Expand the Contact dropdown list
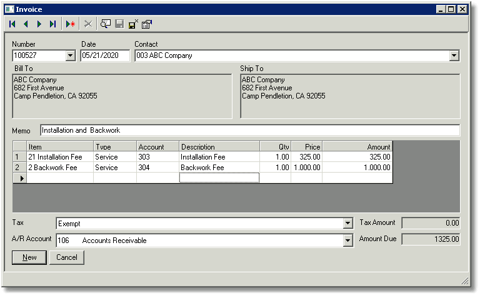 pyautogui.click(x=454, y=55)
